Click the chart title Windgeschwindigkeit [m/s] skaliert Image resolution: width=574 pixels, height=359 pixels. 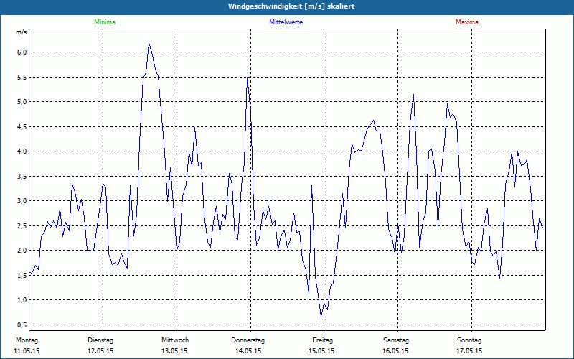291,6
